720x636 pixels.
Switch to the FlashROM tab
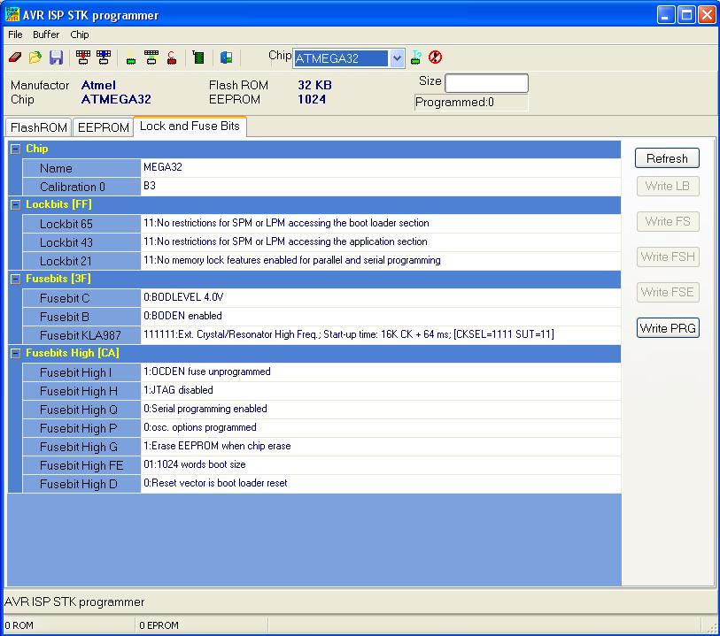[39, 127]
